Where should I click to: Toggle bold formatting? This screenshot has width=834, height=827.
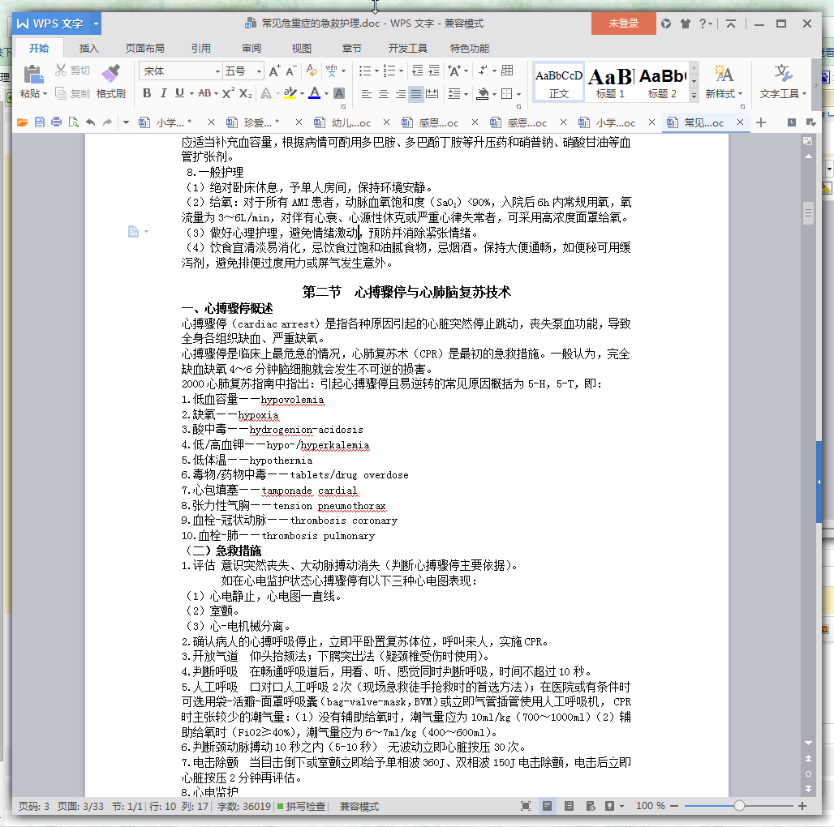click(147, 93)
